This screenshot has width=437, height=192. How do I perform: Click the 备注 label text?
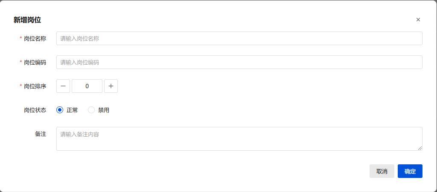pyautogui.click(x=41, y=134)
